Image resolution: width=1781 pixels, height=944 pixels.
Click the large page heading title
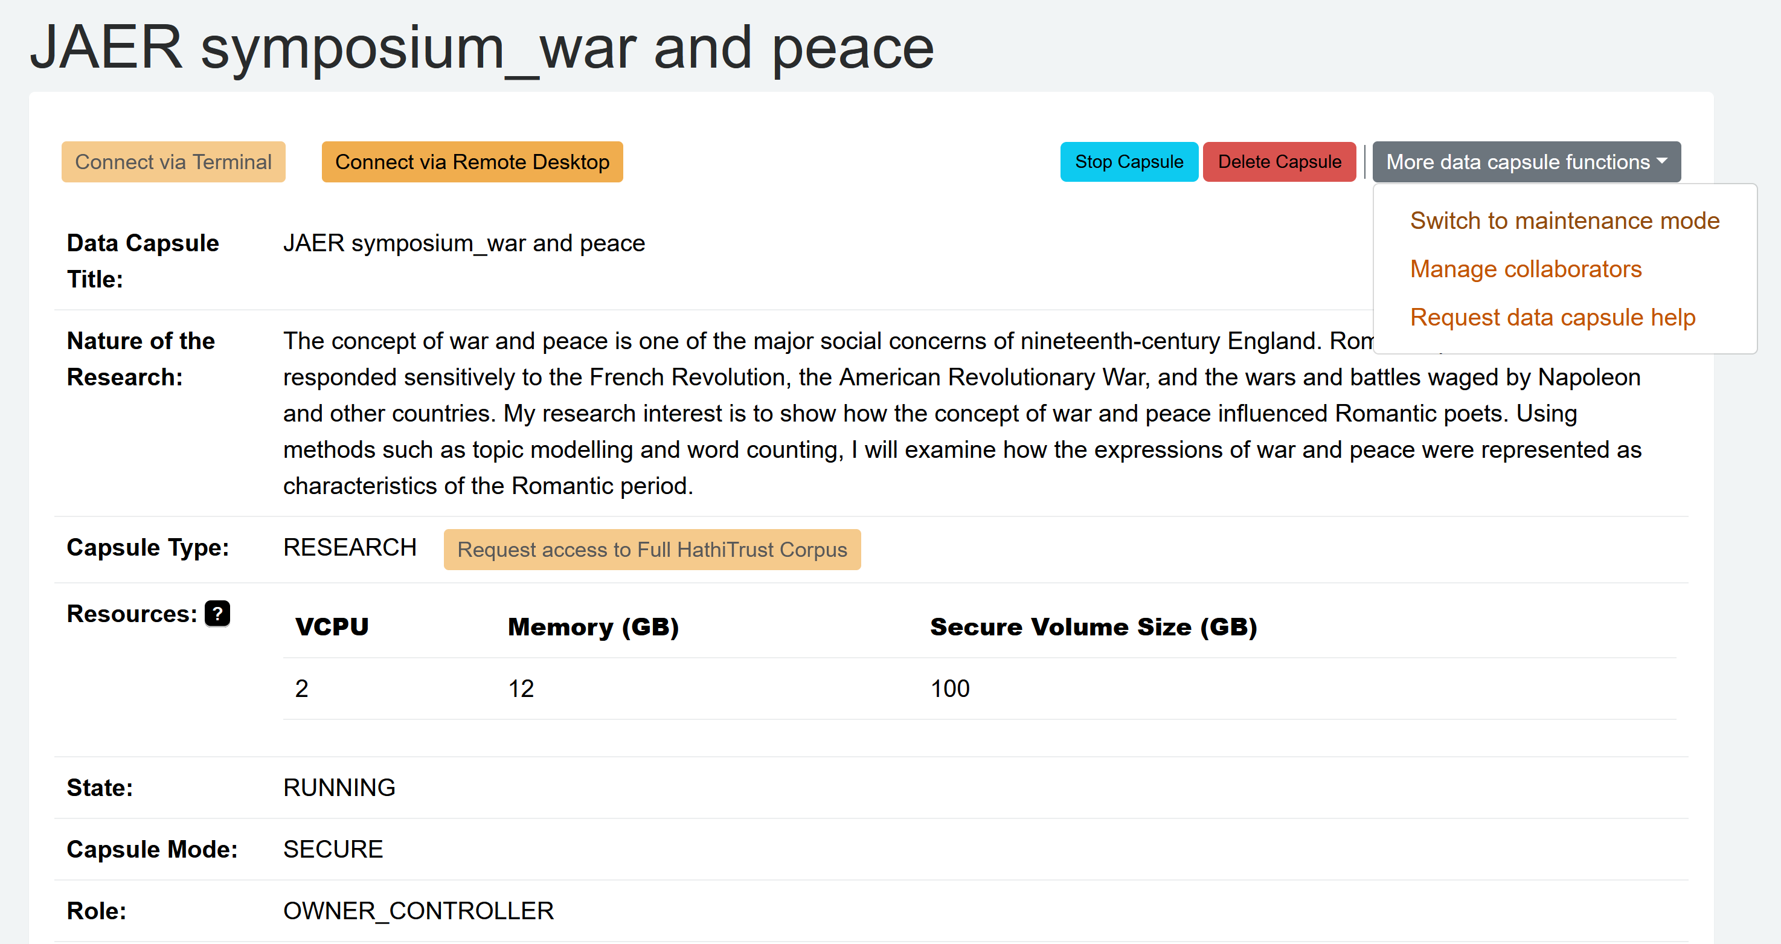482,48
